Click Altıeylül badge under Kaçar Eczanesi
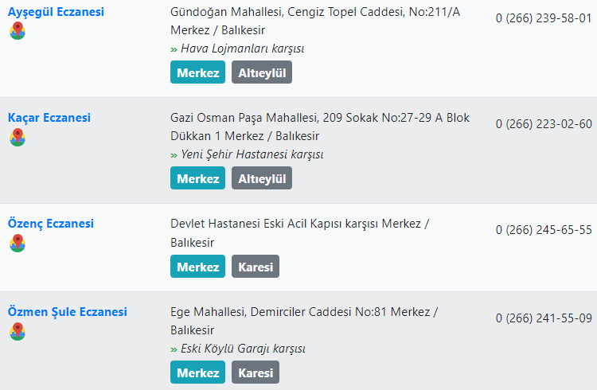Screen dimensions: 597x390 click(262, 177)
